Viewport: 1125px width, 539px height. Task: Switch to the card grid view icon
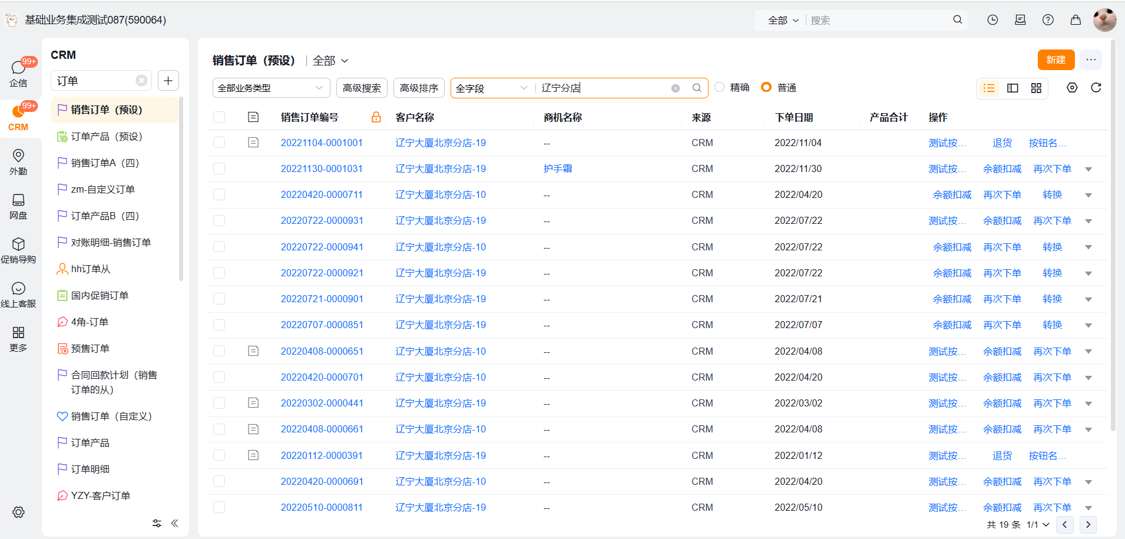[1036, 88]
